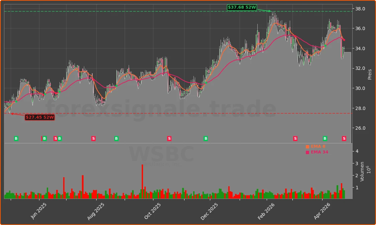Click the 28.0 price axis value
This screenshot has width=376, height=225.
coord(360,108)
